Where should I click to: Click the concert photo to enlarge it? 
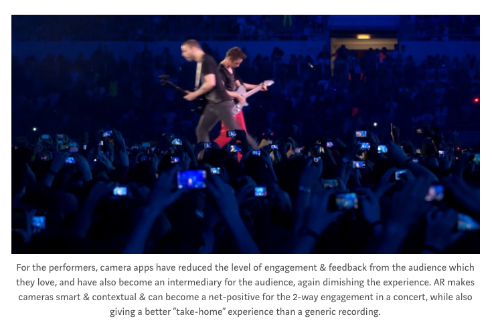tap(246, 134)
